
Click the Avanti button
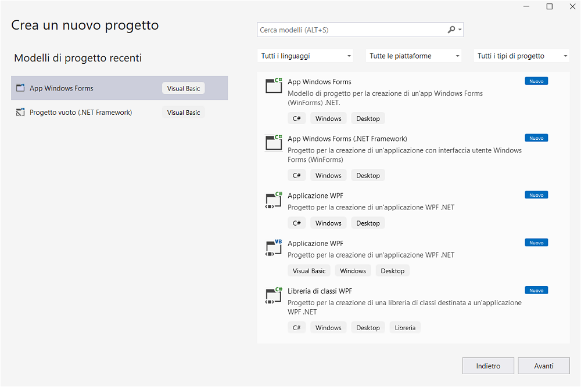(x=544, y=366)
